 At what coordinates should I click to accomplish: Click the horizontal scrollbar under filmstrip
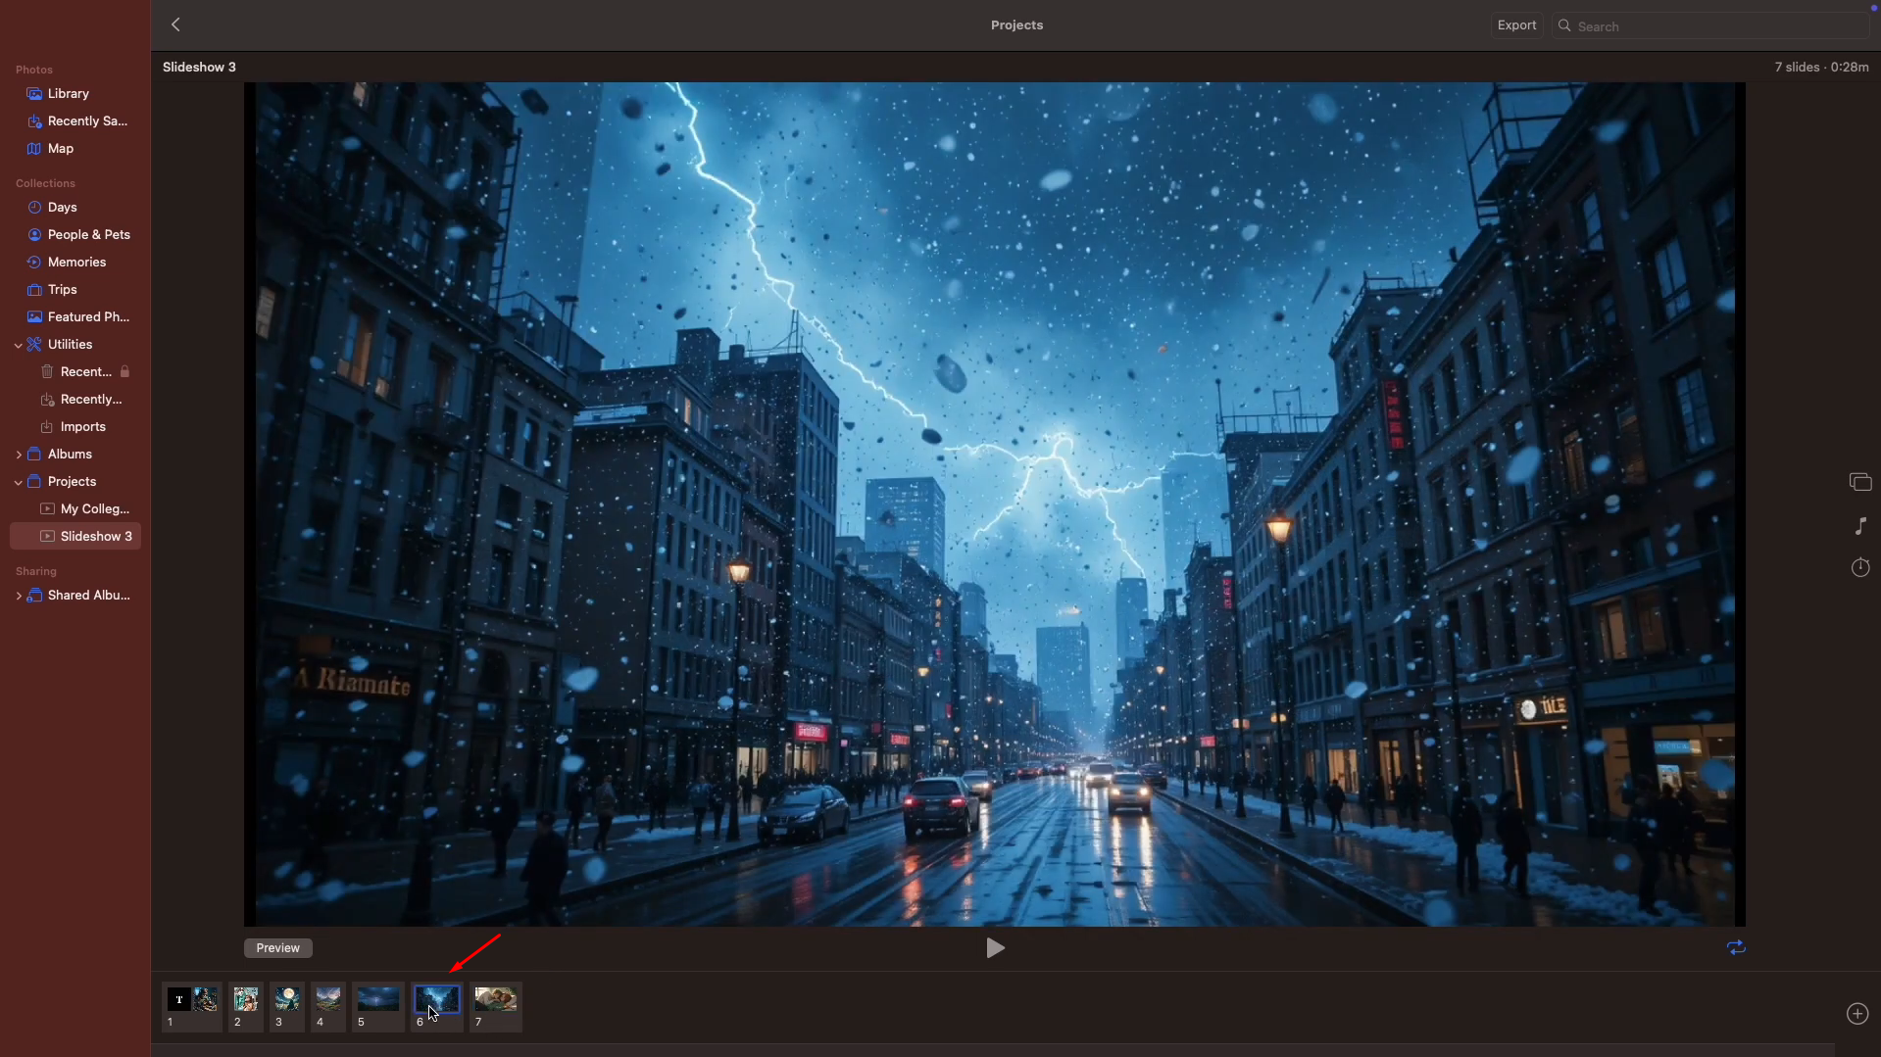992,1050
